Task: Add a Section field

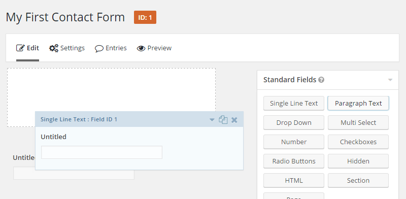Action: (x=358, y=180)
